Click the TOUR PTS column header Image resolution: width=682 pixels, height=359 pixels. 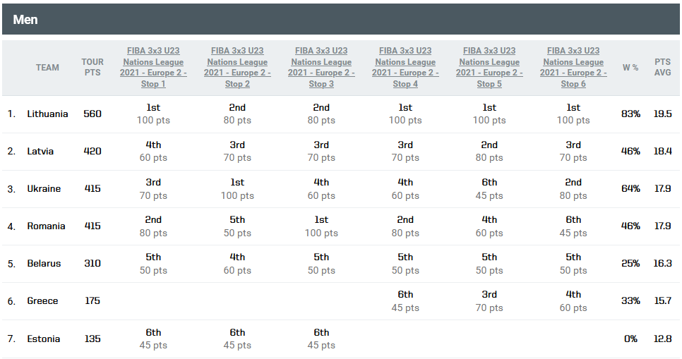click(x=92, y=68)
